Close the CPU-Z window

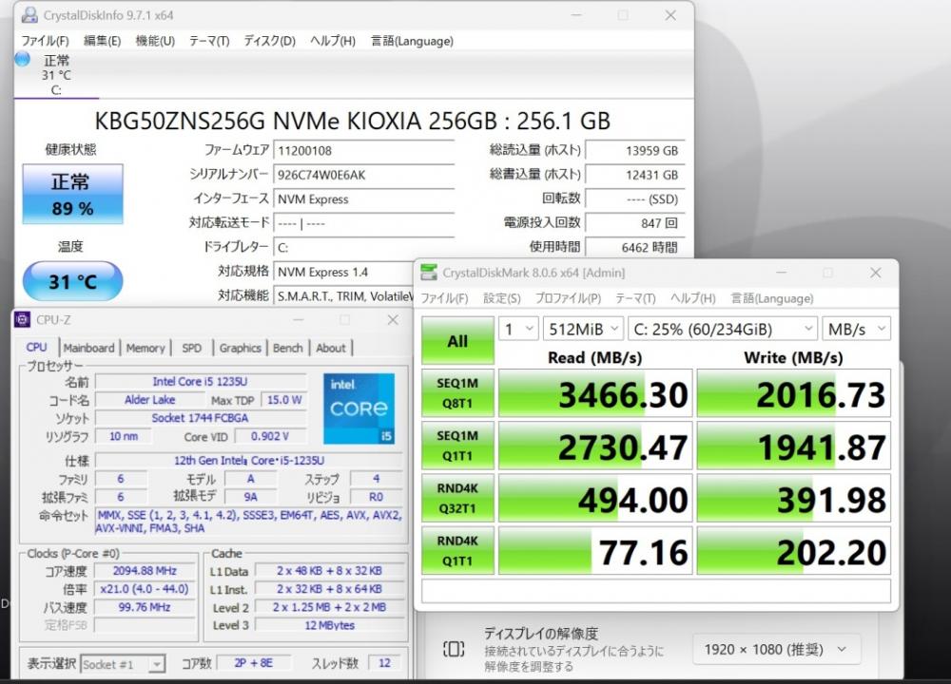[x=393, y=320]
